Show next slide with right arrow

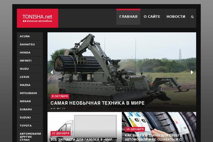point(192,72)
